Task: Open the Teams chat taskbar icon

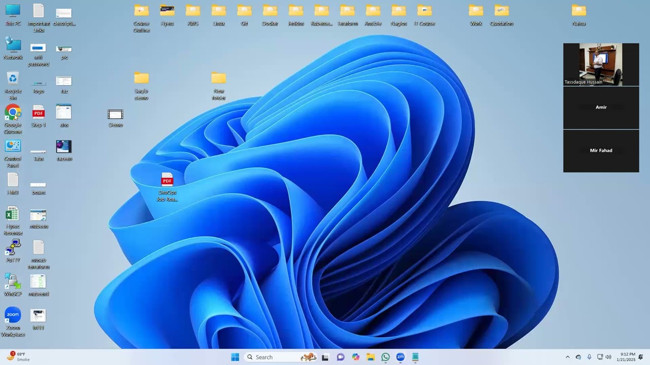Action: click(x=341, y=357)
